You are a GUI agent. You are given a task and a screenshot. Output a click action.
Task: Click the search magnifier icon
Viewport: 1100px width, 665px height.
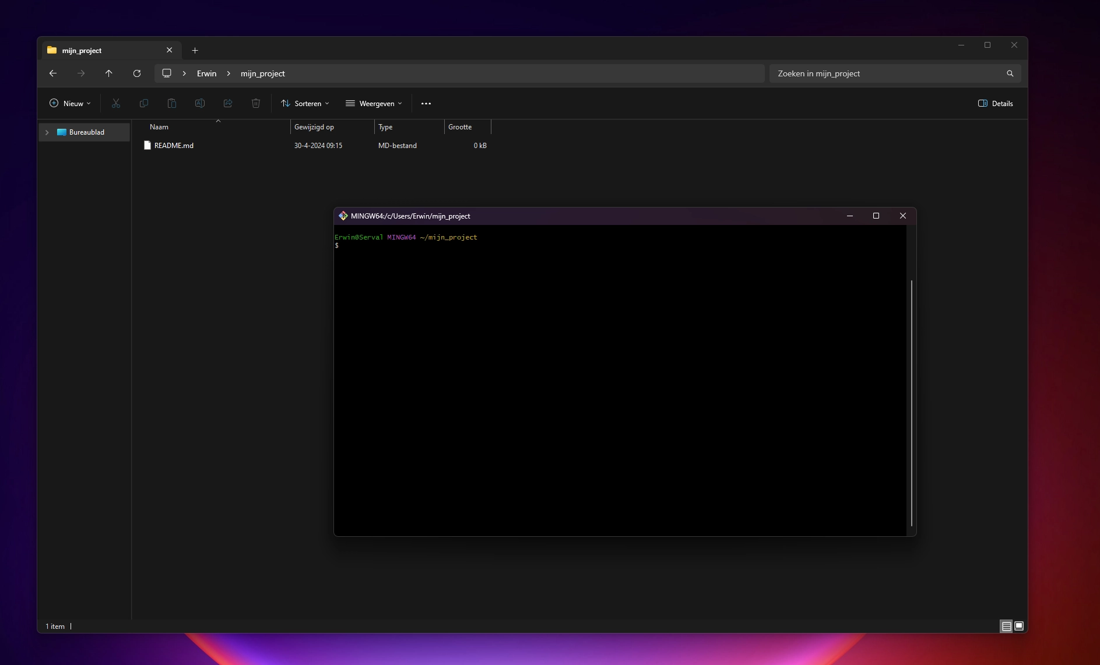[x=1010, y=73]
